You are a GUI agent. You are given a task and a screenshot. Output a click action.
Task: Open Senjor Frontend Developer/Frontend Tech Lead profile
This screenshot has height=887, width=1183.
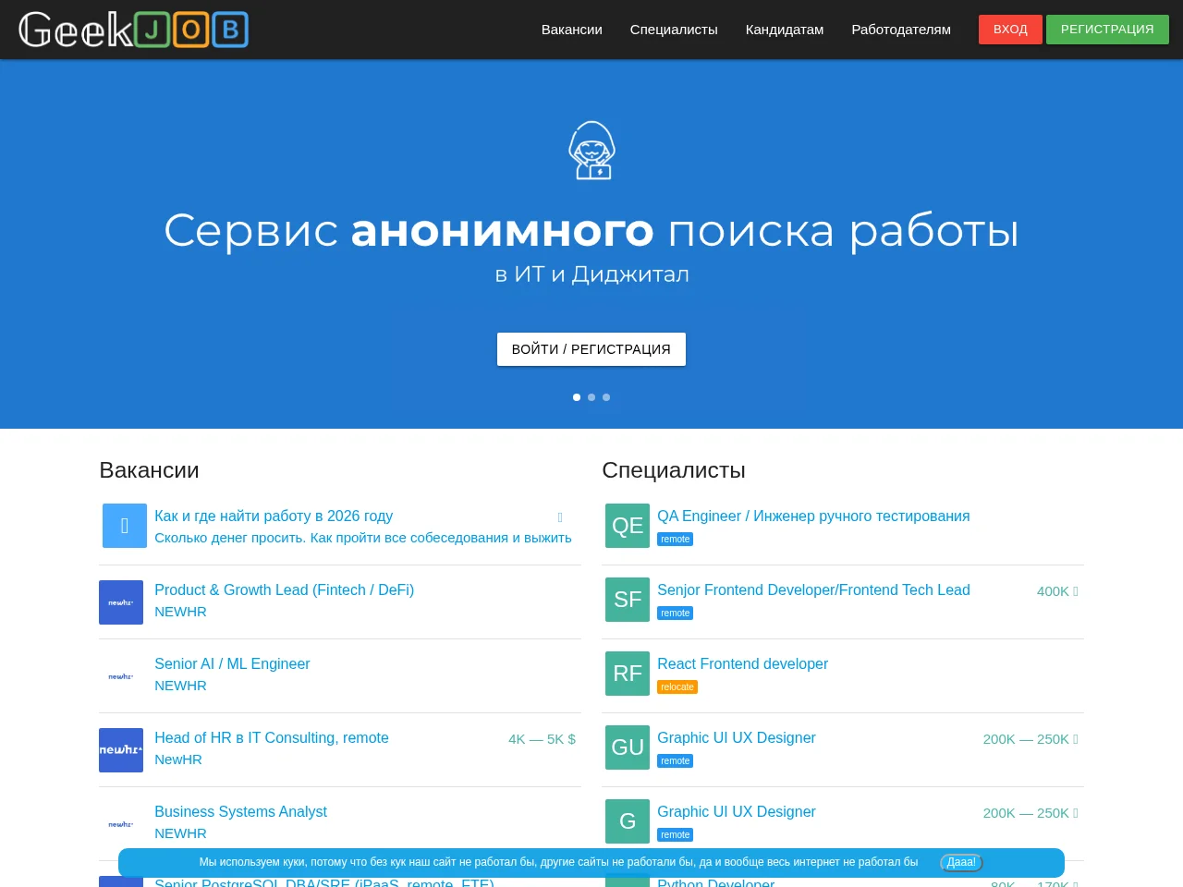click(x=813, y=589)
